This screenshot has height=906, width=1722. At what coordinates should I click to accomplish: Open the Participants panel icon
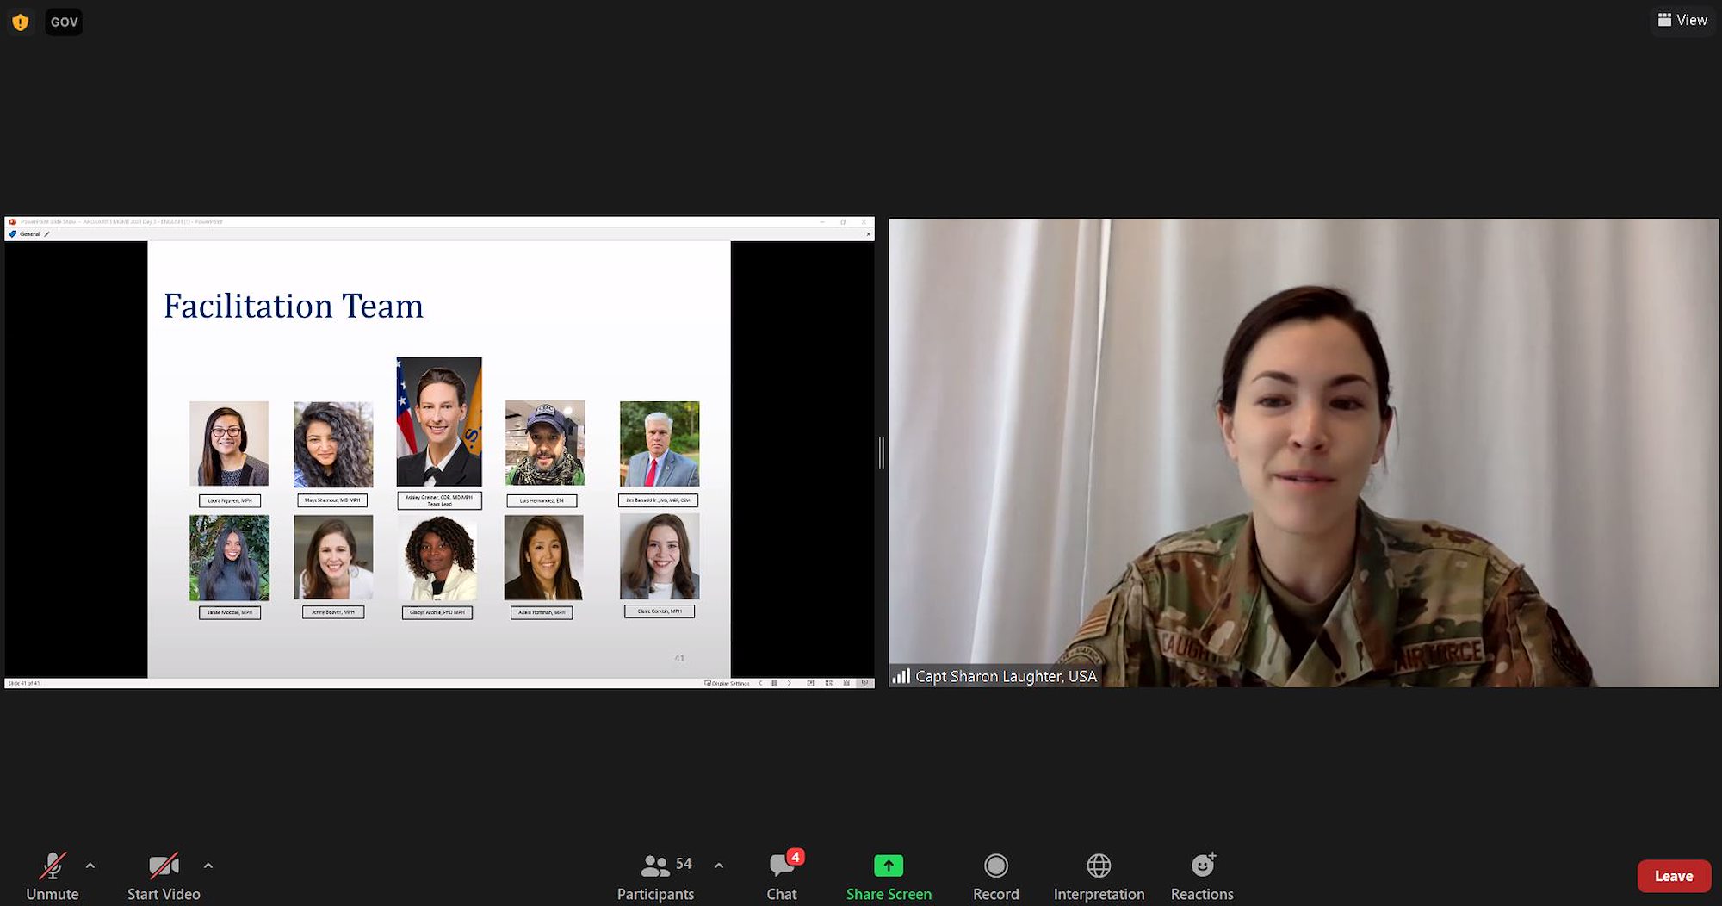point(655,866)
